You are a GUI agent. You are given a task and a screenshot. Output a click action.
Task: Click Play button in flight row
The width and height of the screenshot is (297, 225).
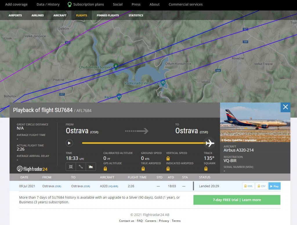[274, 186]
